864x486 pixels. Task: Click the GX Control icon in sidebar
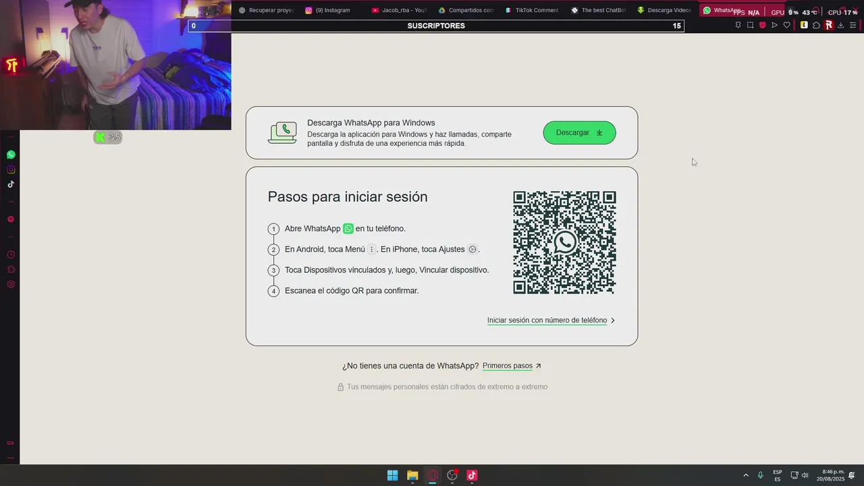(10, 443)
